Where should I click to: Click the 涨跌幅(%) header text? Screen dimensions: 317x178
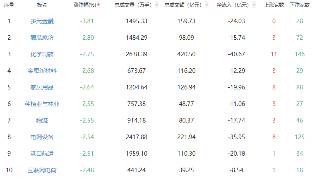tap(84, 5)
